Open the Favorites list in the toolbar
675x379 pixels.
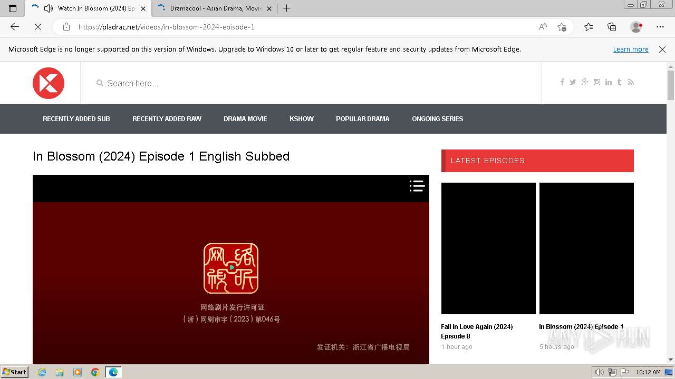coord(589,27)
